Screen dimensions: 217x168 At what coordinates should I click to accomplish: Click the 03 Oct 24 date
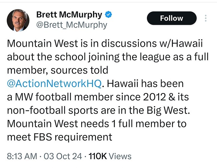pos(63,156)
